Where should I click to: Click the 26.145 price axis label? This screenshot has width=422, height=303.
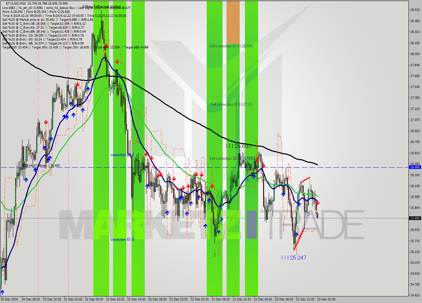[415, 186]
